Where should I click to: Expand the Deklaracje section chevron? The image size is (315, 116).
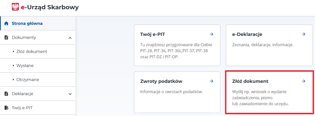click(70, 94)
